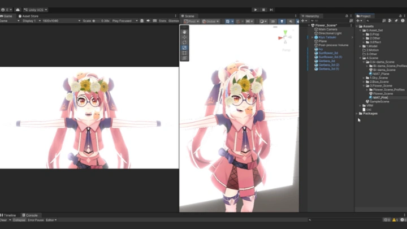
Task: Open the Pivot dropdown
Action: (191, 21)
